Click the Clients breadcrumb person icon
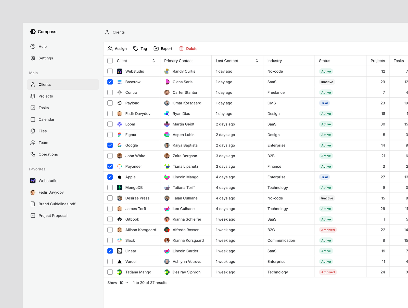 pos(107,32)
